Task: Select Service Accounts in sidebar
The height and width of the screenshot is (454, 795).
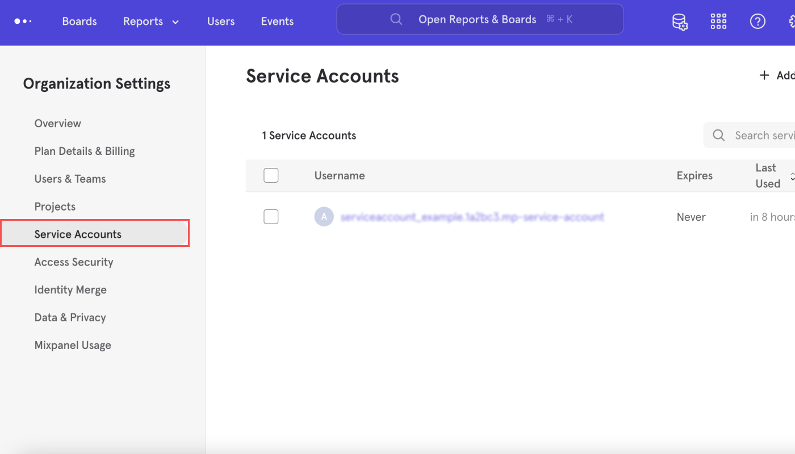Action: pos(95,234)
